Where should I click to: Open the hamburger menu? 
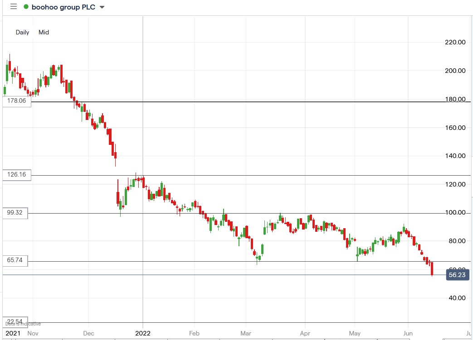(x=13, y=7)
